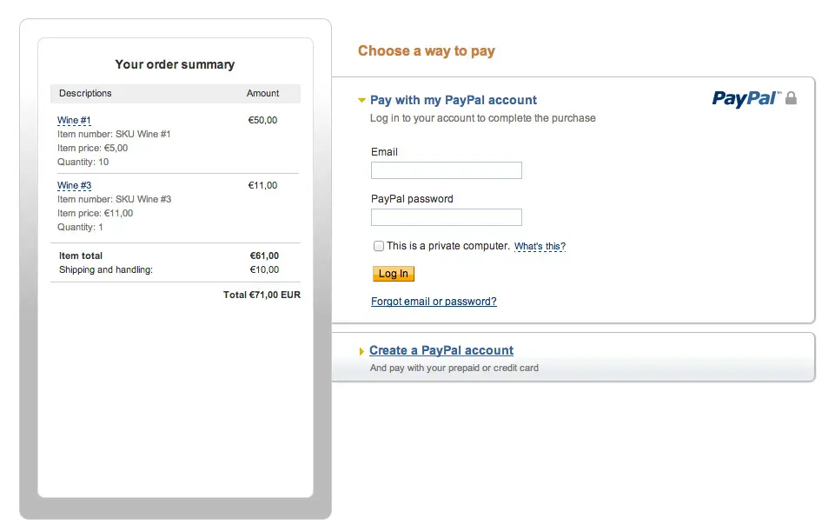Click the Total €71,00 EUR line
The height and width of the screenshot is (531, 835).
(x=262, y=295)
